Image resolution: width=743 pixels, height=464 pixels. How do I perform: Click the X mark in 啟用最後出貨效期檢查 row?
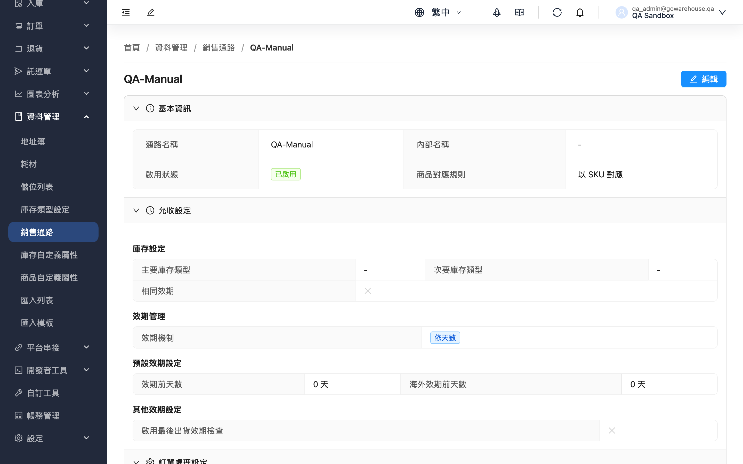pyautogui.click(x=612, y=430)
